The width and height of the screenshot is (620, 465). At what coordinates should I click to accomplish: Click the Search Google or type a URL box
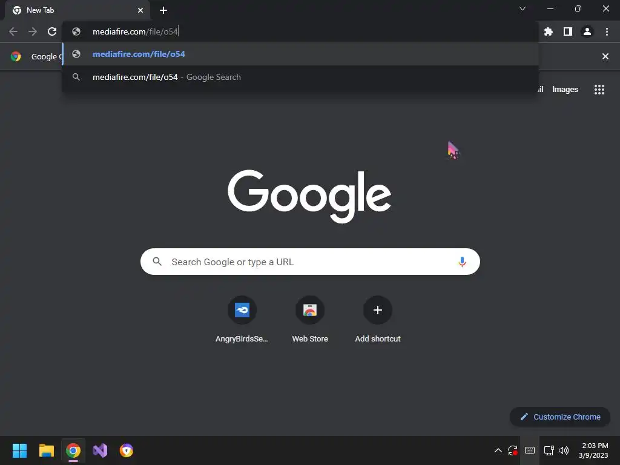coord(310,262)
